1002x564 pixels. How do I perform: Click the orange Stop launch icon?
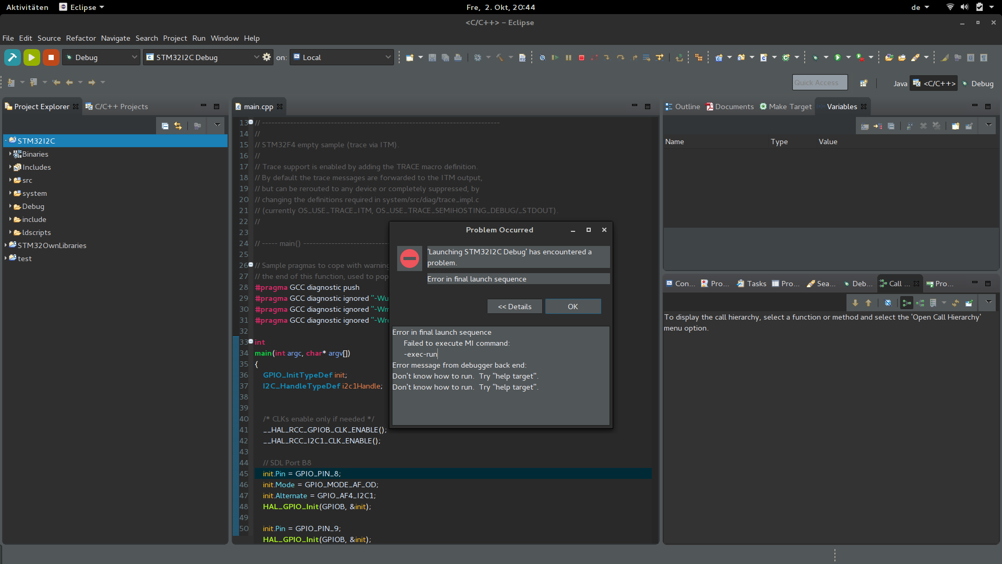point(51,57)
